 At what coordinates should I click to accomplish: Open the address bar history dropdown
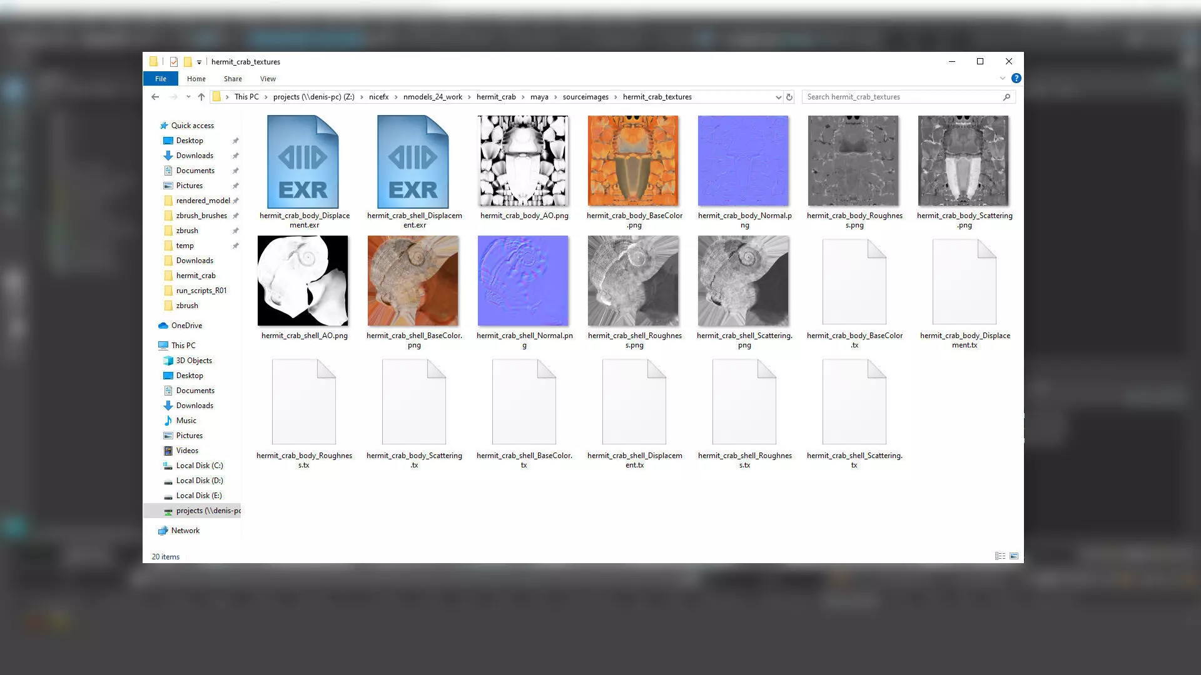tap(778, 97)
